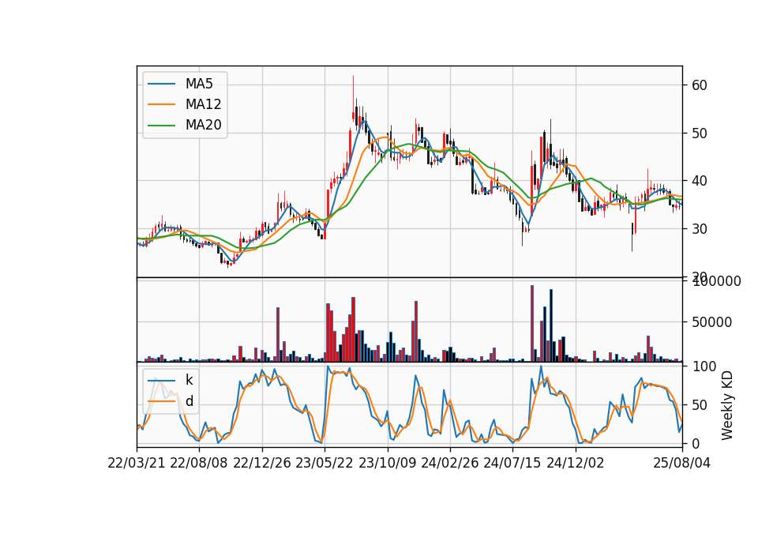Viewport: 758px width, 545px height.
Task: Select the orange MA12 legend line sample
Action: 161,104
